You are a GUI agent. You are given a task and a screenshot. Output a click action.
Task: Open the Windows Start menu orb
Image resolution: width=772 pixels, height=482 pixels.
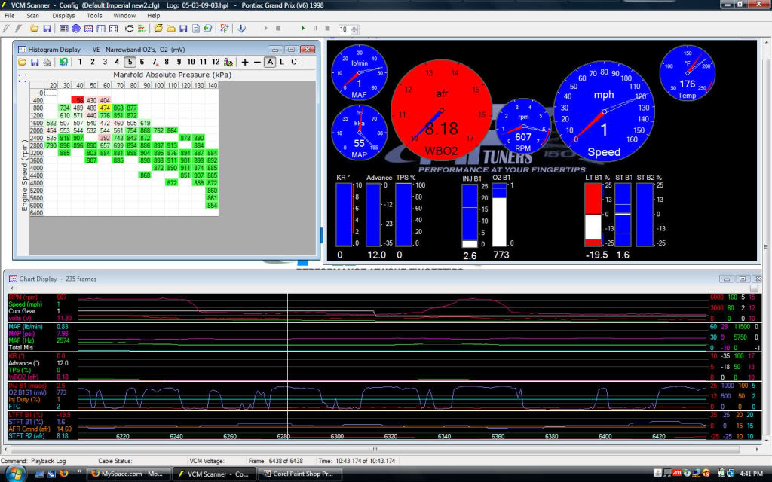[x=15, y=474]
